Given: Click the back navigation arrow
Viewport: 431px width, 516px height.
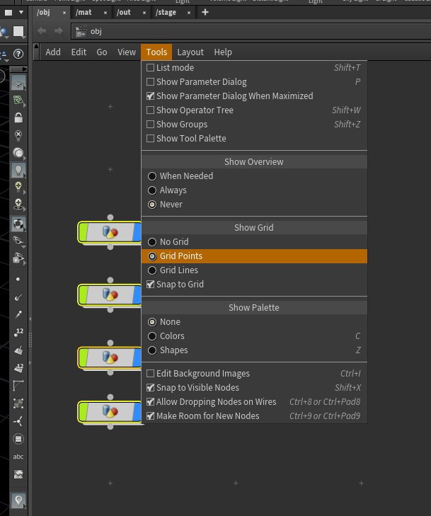Looking at the screenshot, I should tap(42, 31).
